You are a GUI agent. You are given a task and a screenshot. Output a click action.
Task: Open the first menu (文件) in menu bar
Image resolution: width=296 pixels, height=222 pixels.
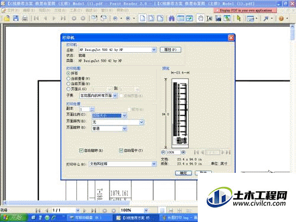[x=14, y=10]
